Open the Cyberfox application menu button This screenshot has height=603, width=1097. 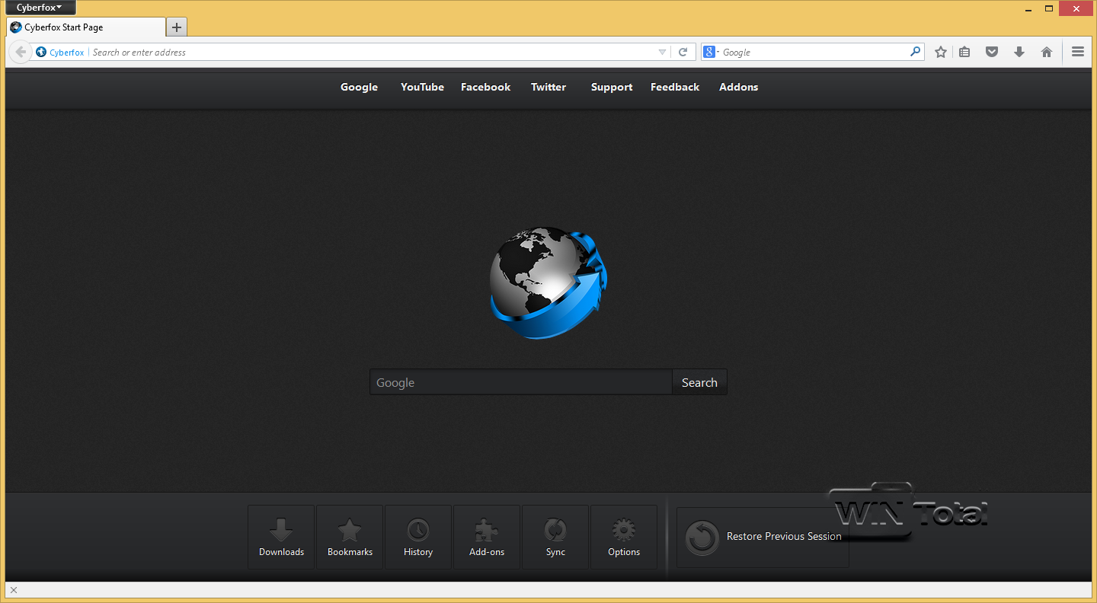[x=40, y=8]
